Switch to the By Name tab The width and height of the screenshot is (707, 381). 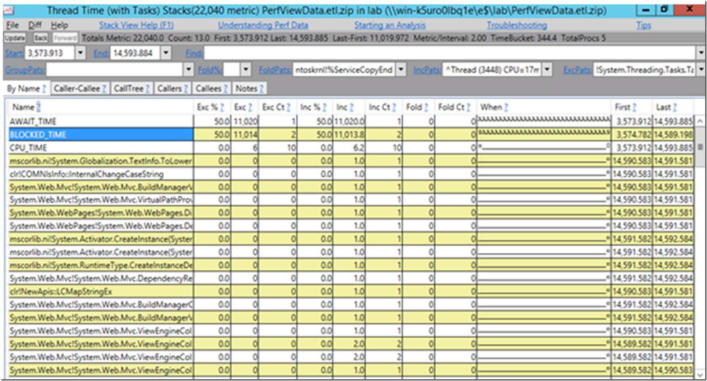[x=26, y=88]
